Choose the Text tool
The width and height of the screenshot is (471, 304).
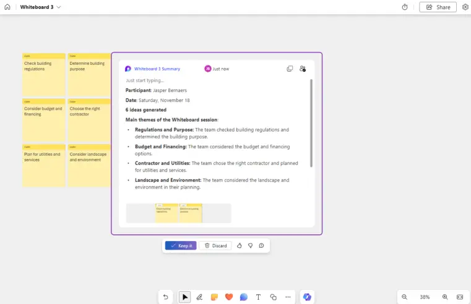coord(258,297)
